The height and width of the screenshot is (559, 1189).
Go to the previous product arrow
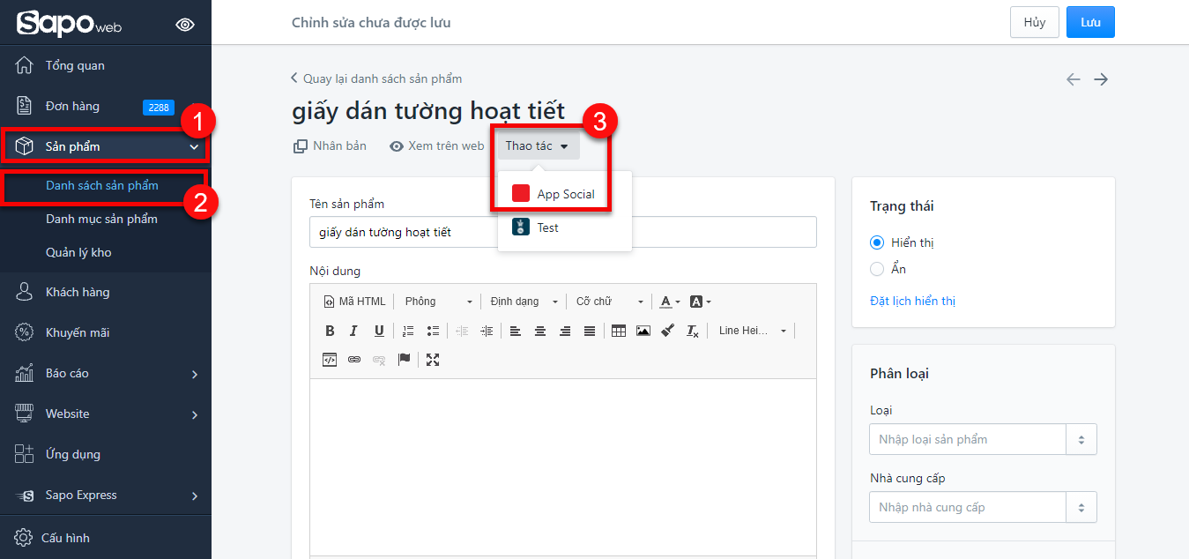click(1073, 79)
